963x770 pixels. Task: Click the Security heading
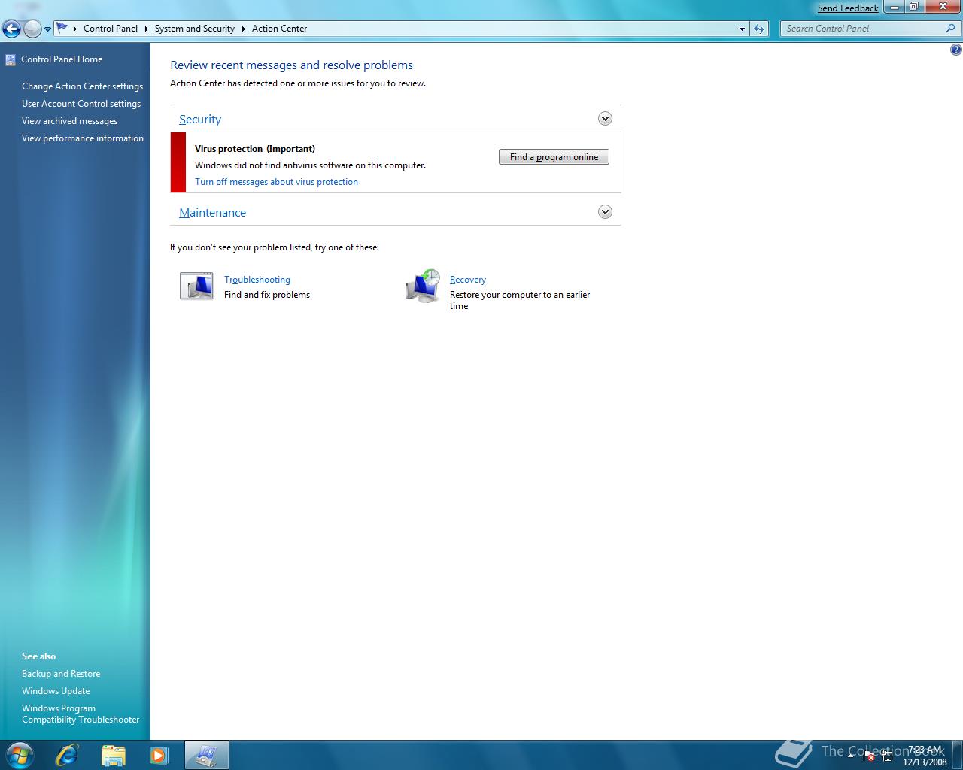click(200, 120)
